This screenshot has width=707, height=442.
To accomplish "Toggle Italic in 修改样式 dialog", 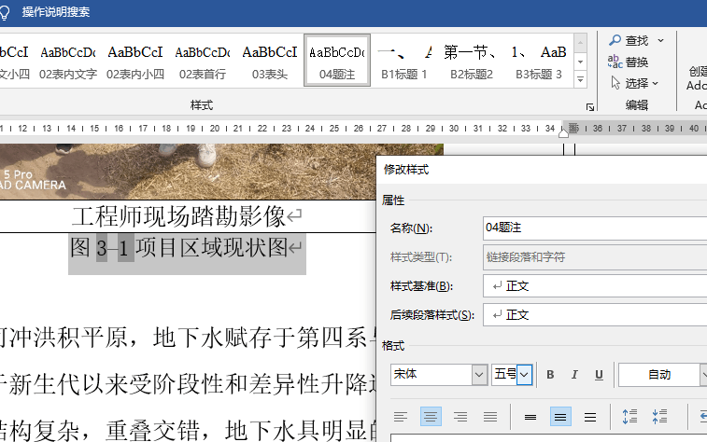I will click(574, 375).
